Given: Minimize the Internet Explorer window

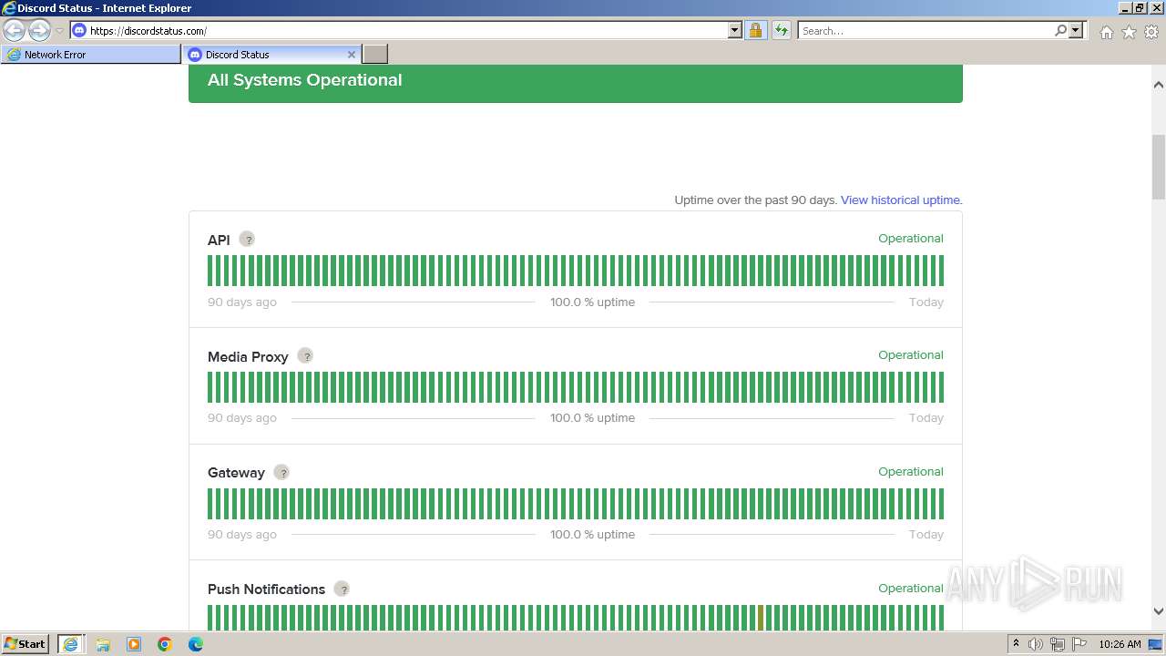Looking at the screenshot, I should click(x=1124, y=7).
